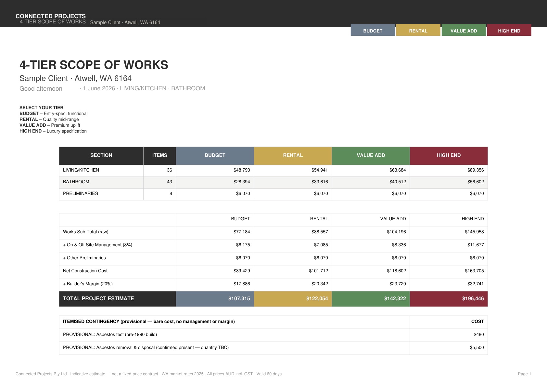Click the $89,429 net cost value
Image resolution: width=547 pixels, height=387 pixels.
(x=242, y=271)
